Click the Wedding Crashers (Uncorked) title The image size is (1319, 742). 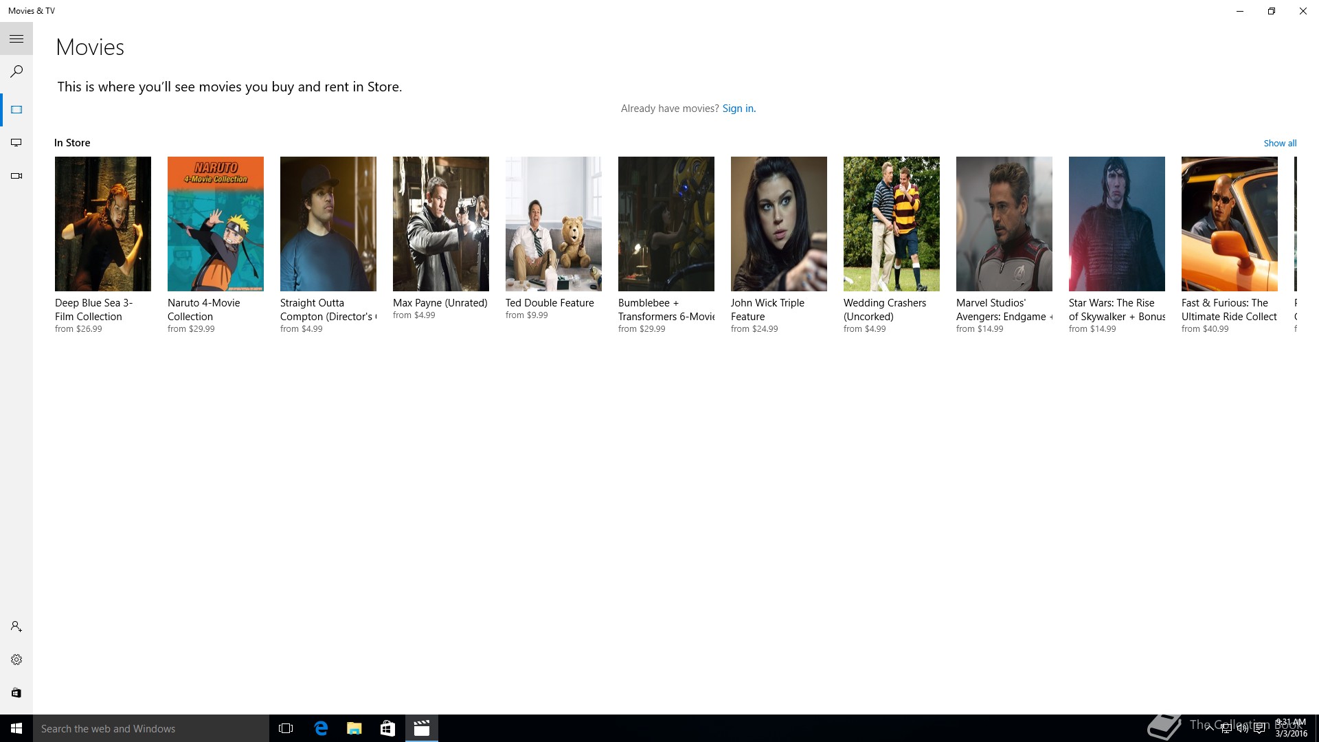coord(885,310)
